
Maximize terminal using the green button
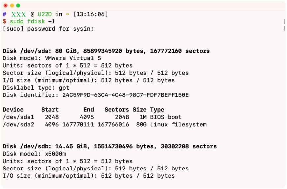18,6
